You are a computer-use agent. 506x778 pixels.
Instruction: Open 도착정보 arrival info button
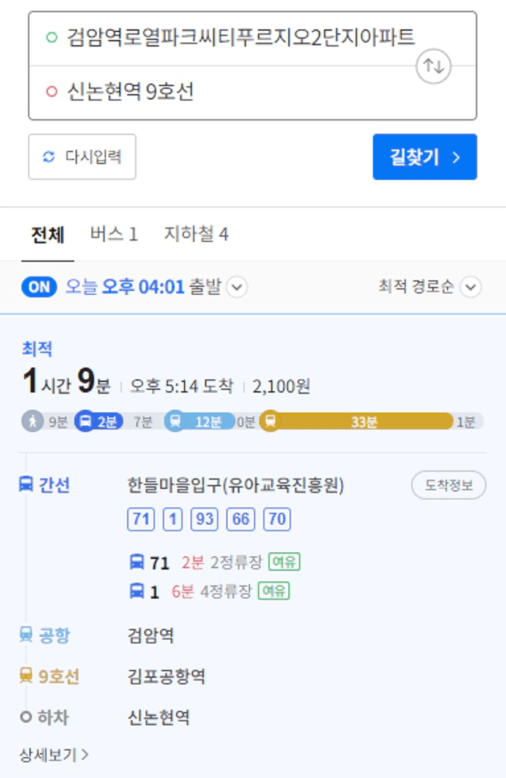pyautogui.click(x=448, y=485)
